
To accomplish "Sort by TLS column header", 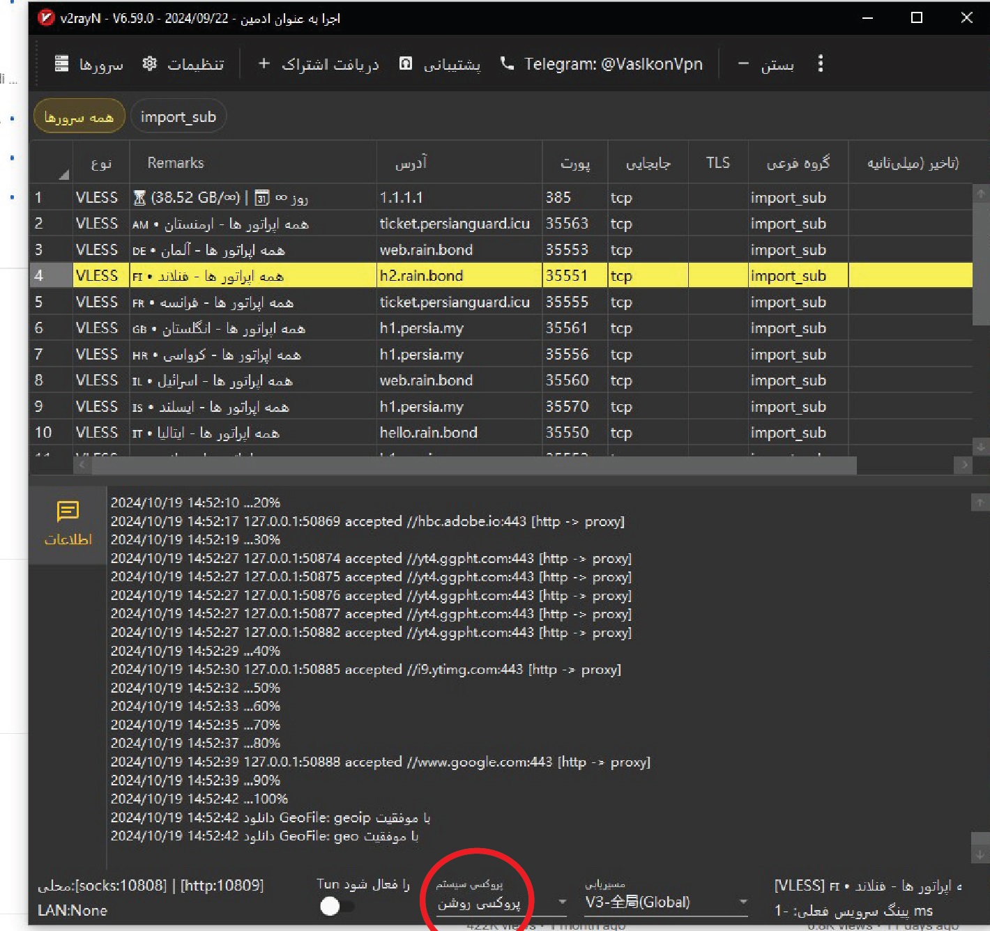I will coord(717,162).
